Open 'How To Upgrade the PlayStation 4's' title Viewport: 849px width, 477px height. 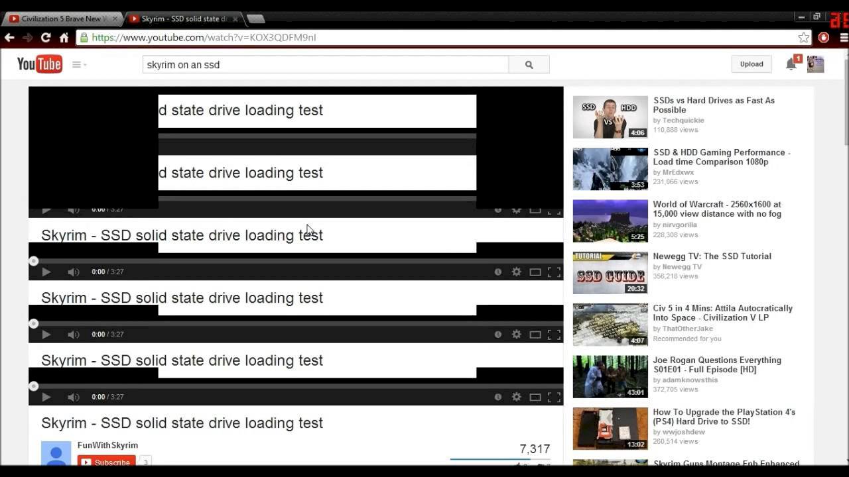724,417
